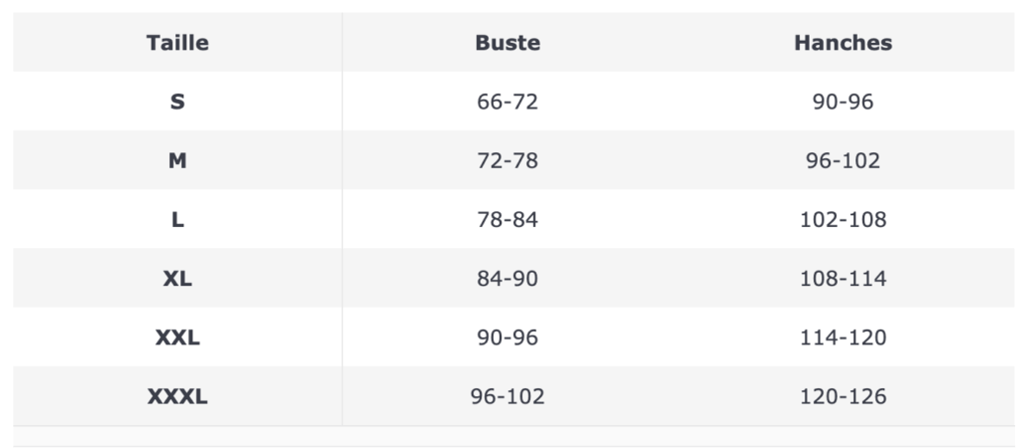Select the XL size label

[x=177, y=279]
